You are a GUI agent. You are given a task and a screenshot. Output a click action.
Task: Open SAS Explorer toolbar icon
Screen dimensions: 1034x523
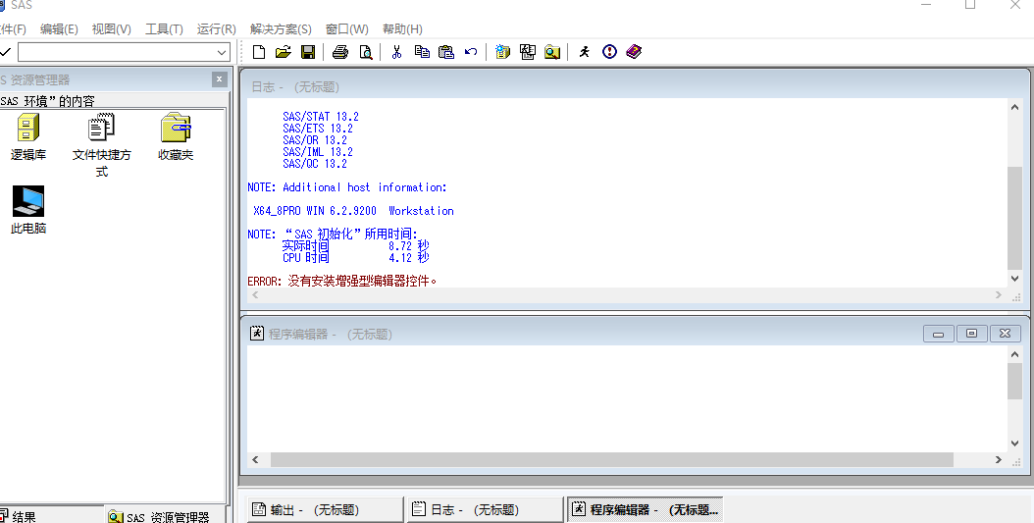click(x=528, y=51)
